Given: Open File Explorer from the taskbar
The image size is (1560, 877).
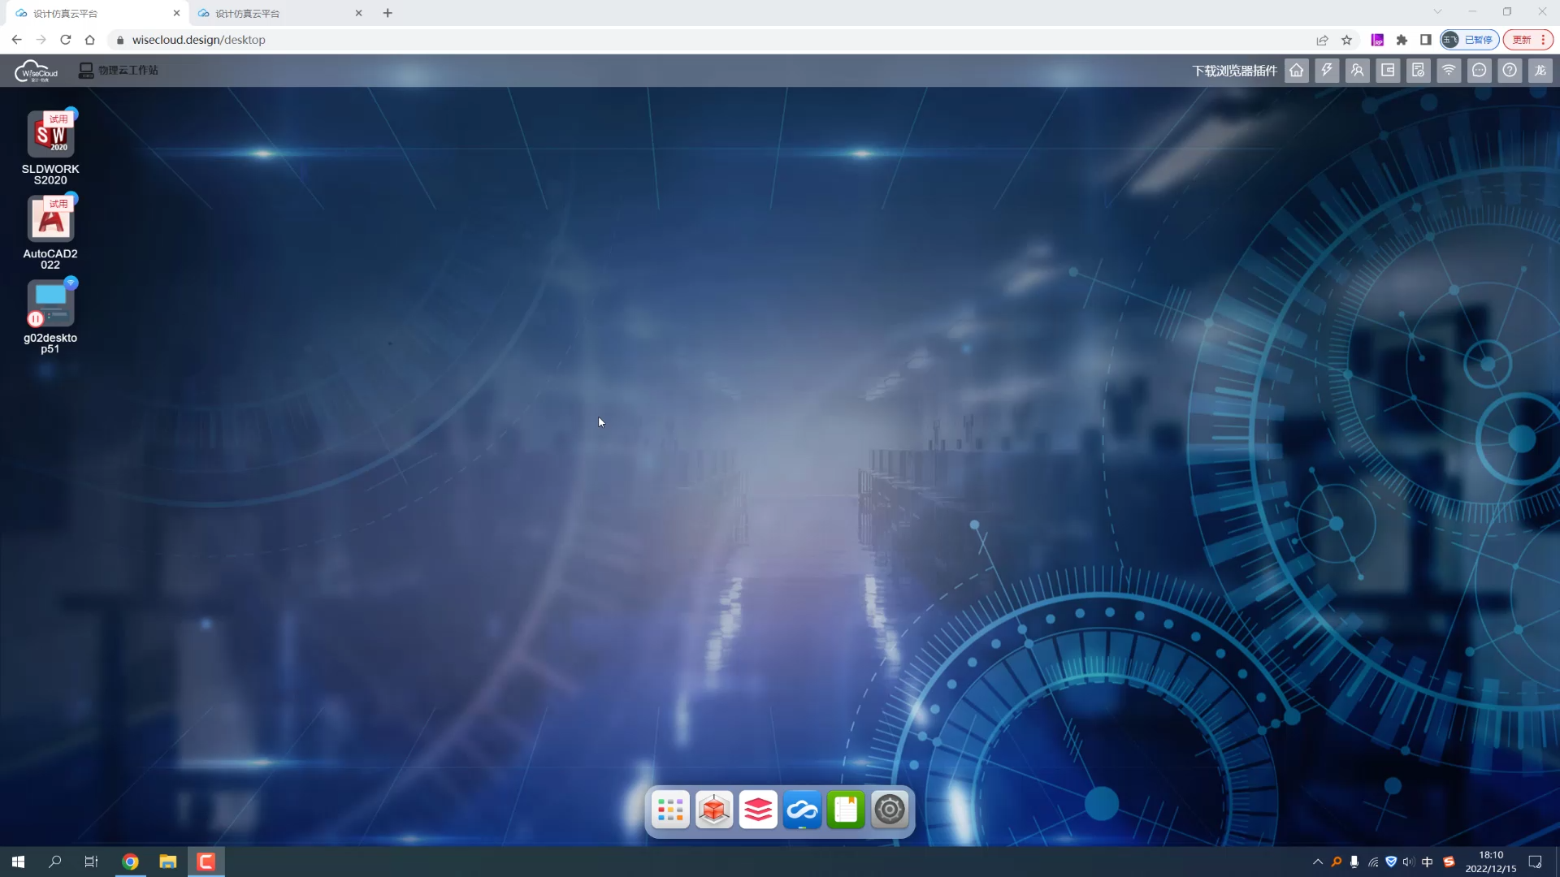Looking at the screenshot, I should click(168, 862).
